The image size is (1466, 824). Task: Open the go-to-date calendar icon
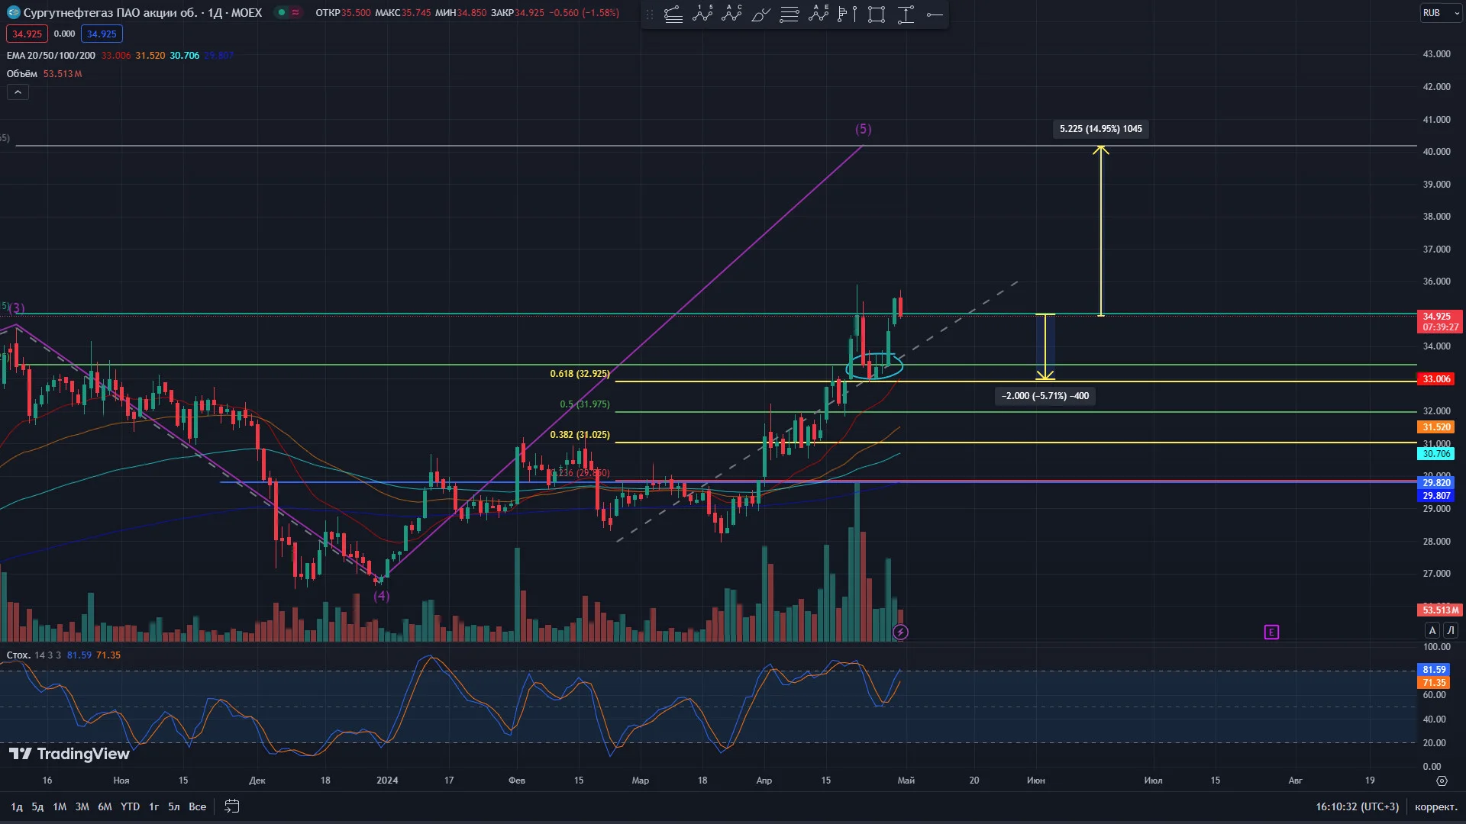(x=232, y=806)
